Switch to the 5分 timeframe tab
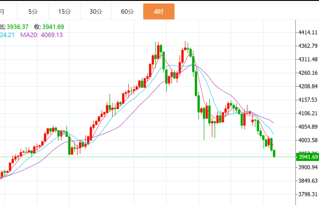Screen dimensions: 319x205 (x=33, y=12)
